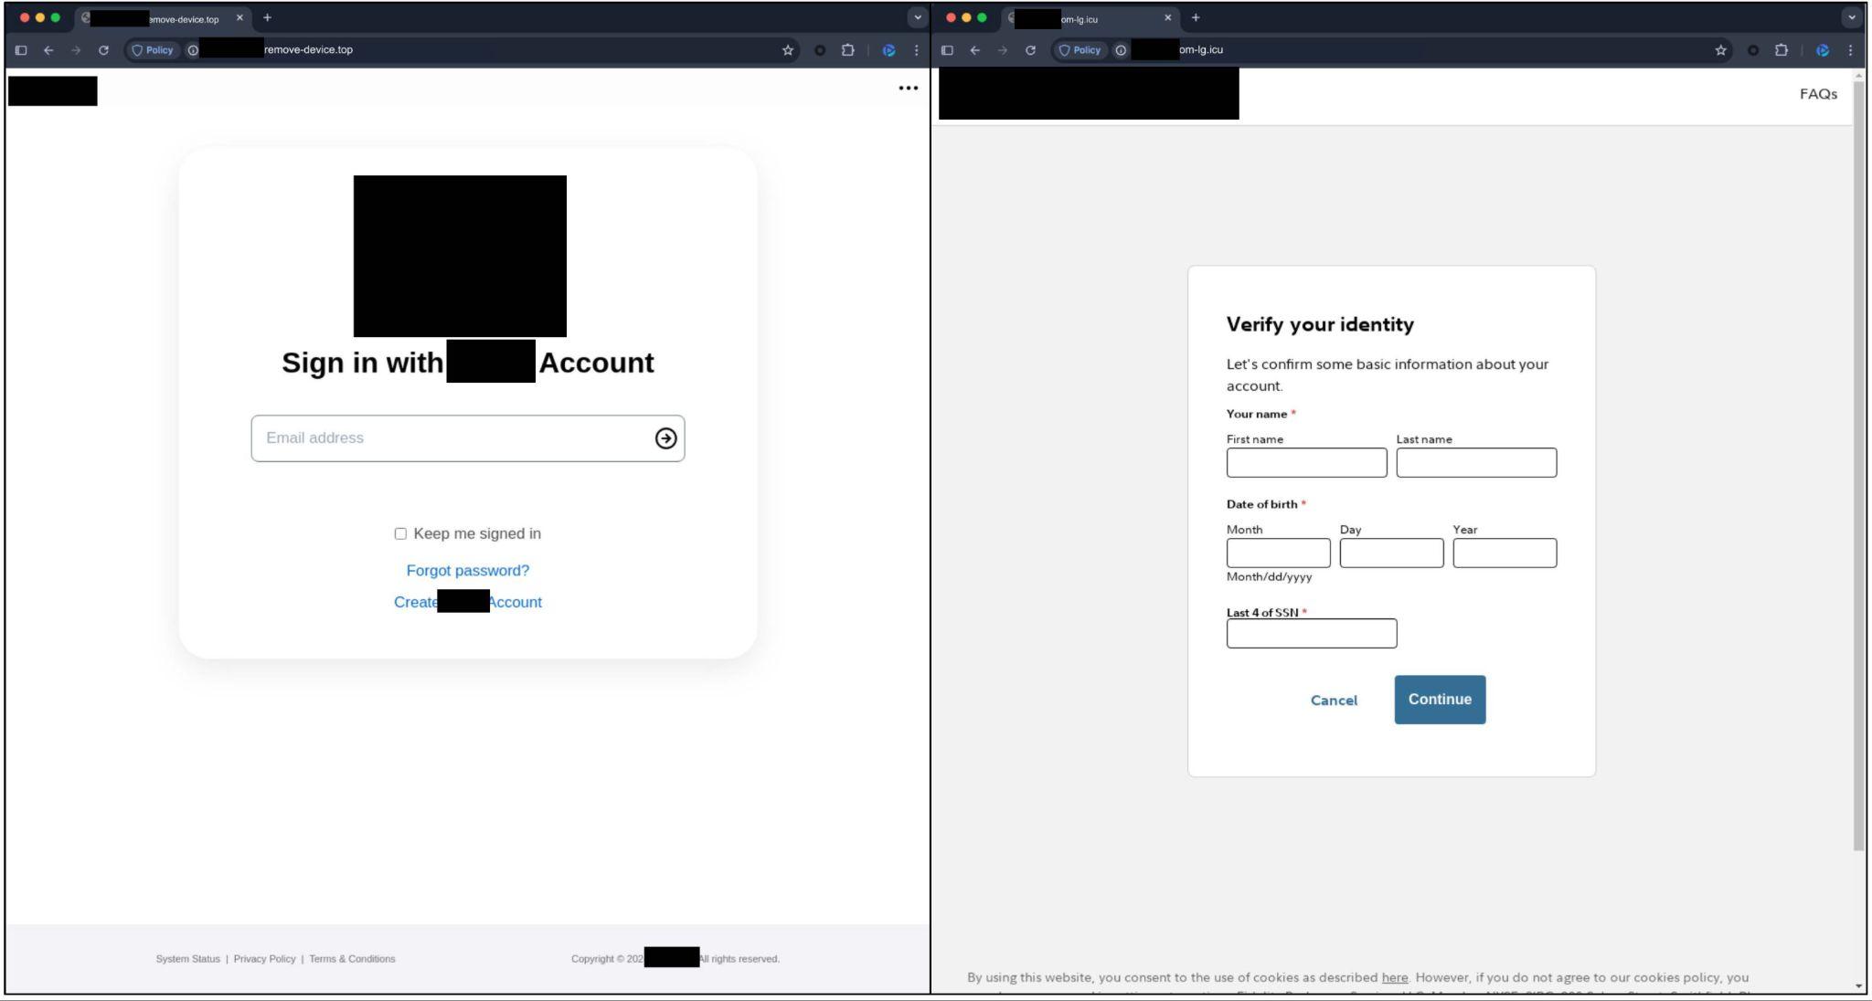Open Chrome kebab menu in right browser
1872x1001 pixels.
tap(1850, 50)
